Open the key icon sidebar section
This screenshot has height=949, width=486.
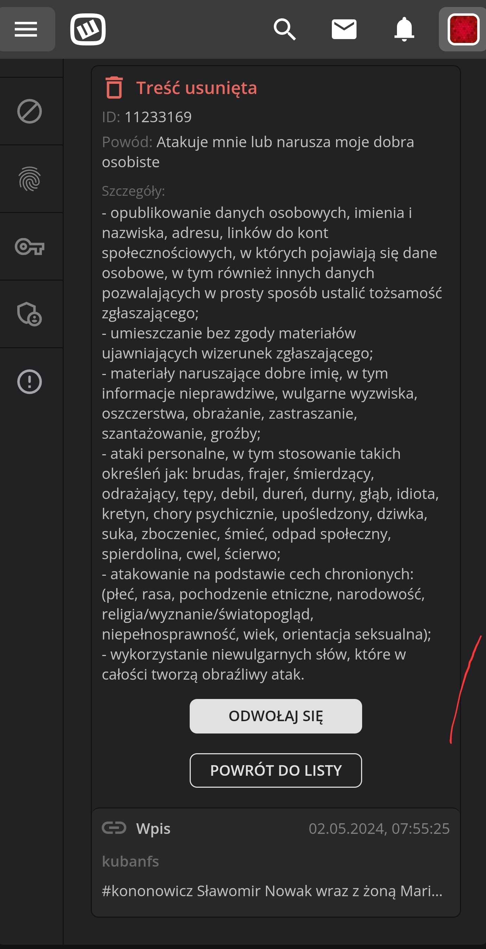coord(30,246)
